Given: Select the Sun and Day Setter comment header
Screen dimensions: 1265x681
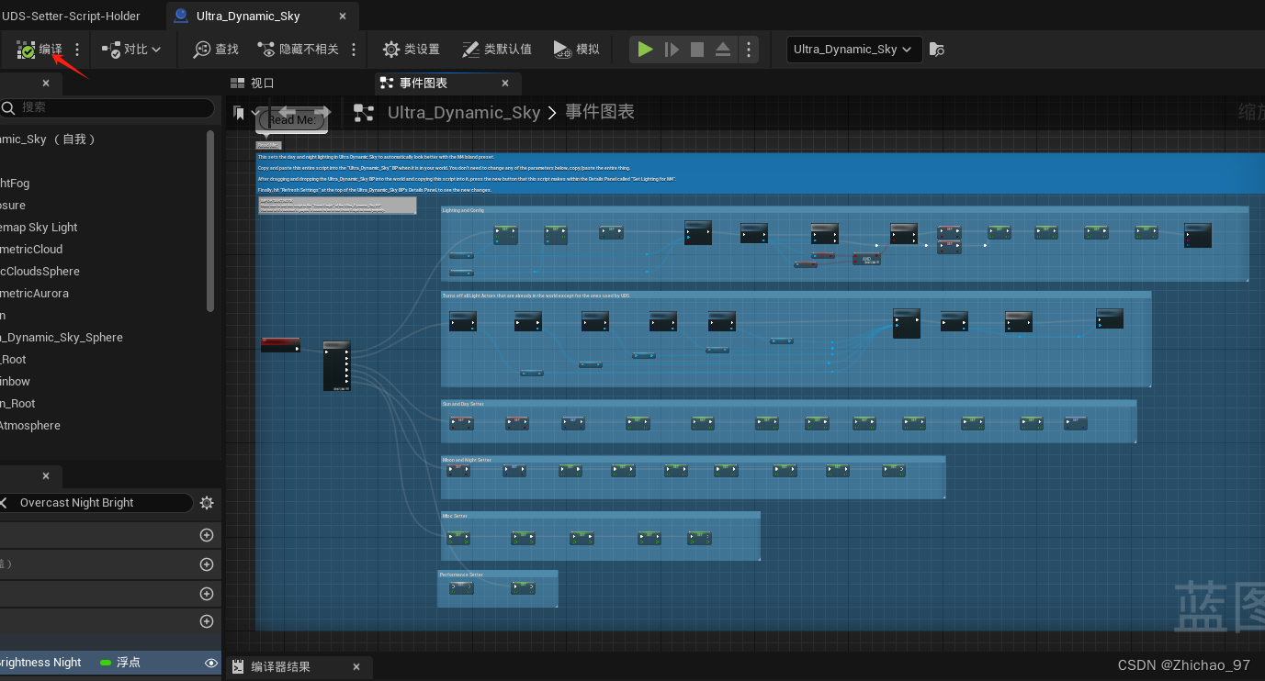Looking at the screenshot, I should click(788, 404).
